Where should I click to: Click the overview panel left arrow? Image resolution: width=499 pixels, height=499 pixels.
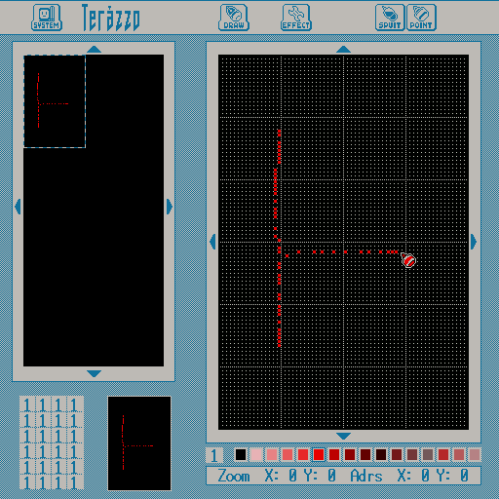pos(18,207)
